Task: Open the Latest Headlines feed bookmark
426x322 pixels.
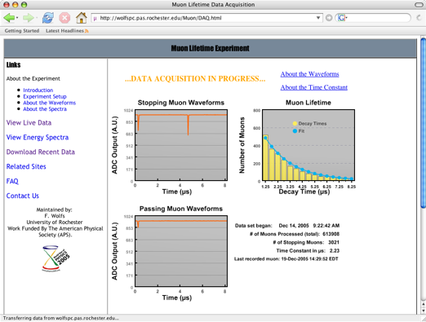Action: pos(67,31)
